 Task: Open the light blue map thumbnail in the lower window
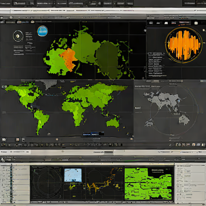pyautogui.click(x=73, y=175)
